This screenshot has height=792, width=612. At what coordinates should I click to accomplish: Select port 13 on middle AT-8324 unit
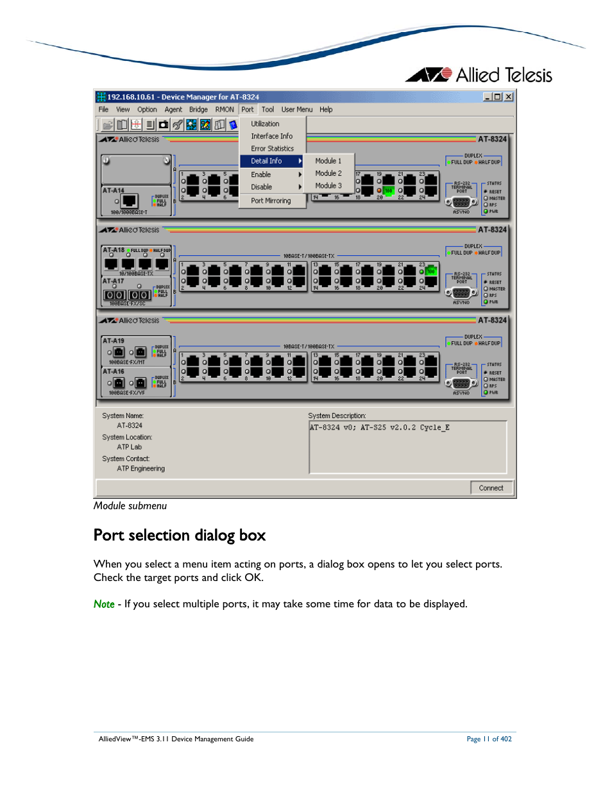325,271
